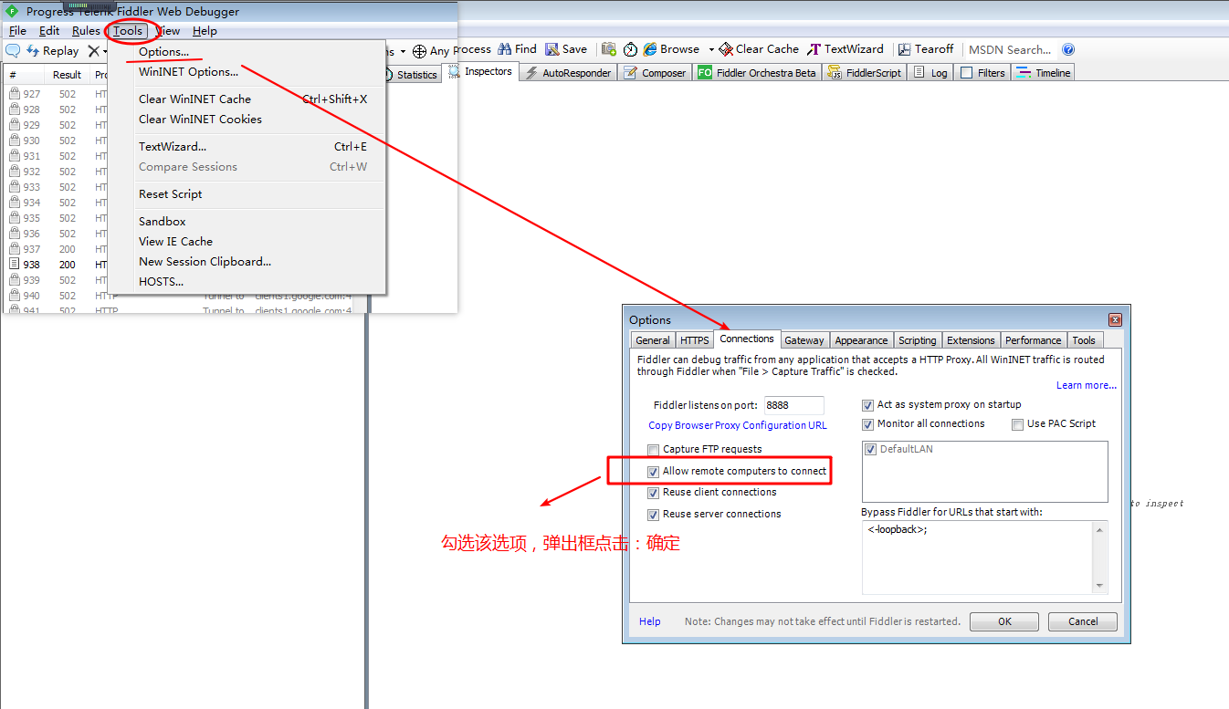Toggle Reuse client connections checkbox
The image size is (1229, 709).
653,493
